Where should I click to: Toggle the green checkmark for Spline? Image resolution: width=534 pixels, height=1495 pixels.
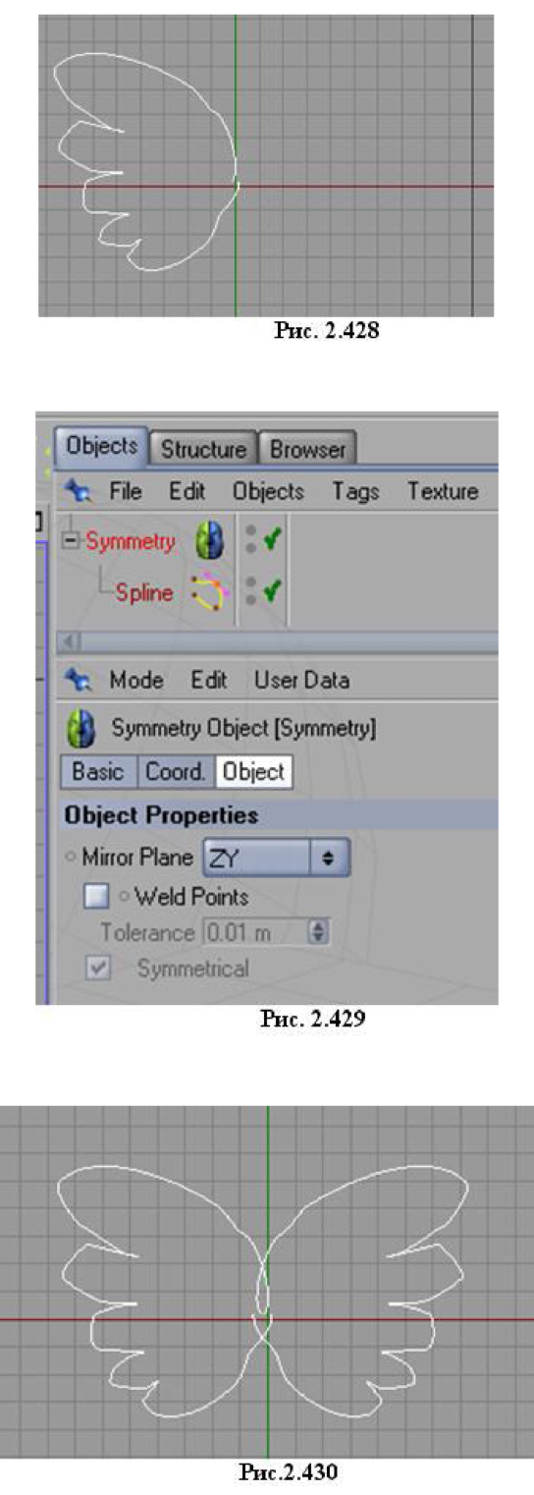point(271,592)
